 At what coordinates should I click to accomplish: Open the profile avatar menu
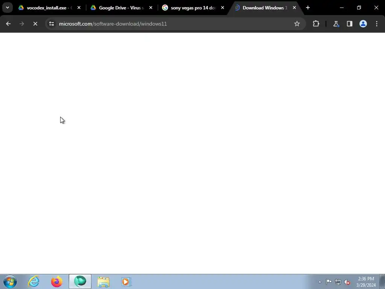(x=363, y=24)
